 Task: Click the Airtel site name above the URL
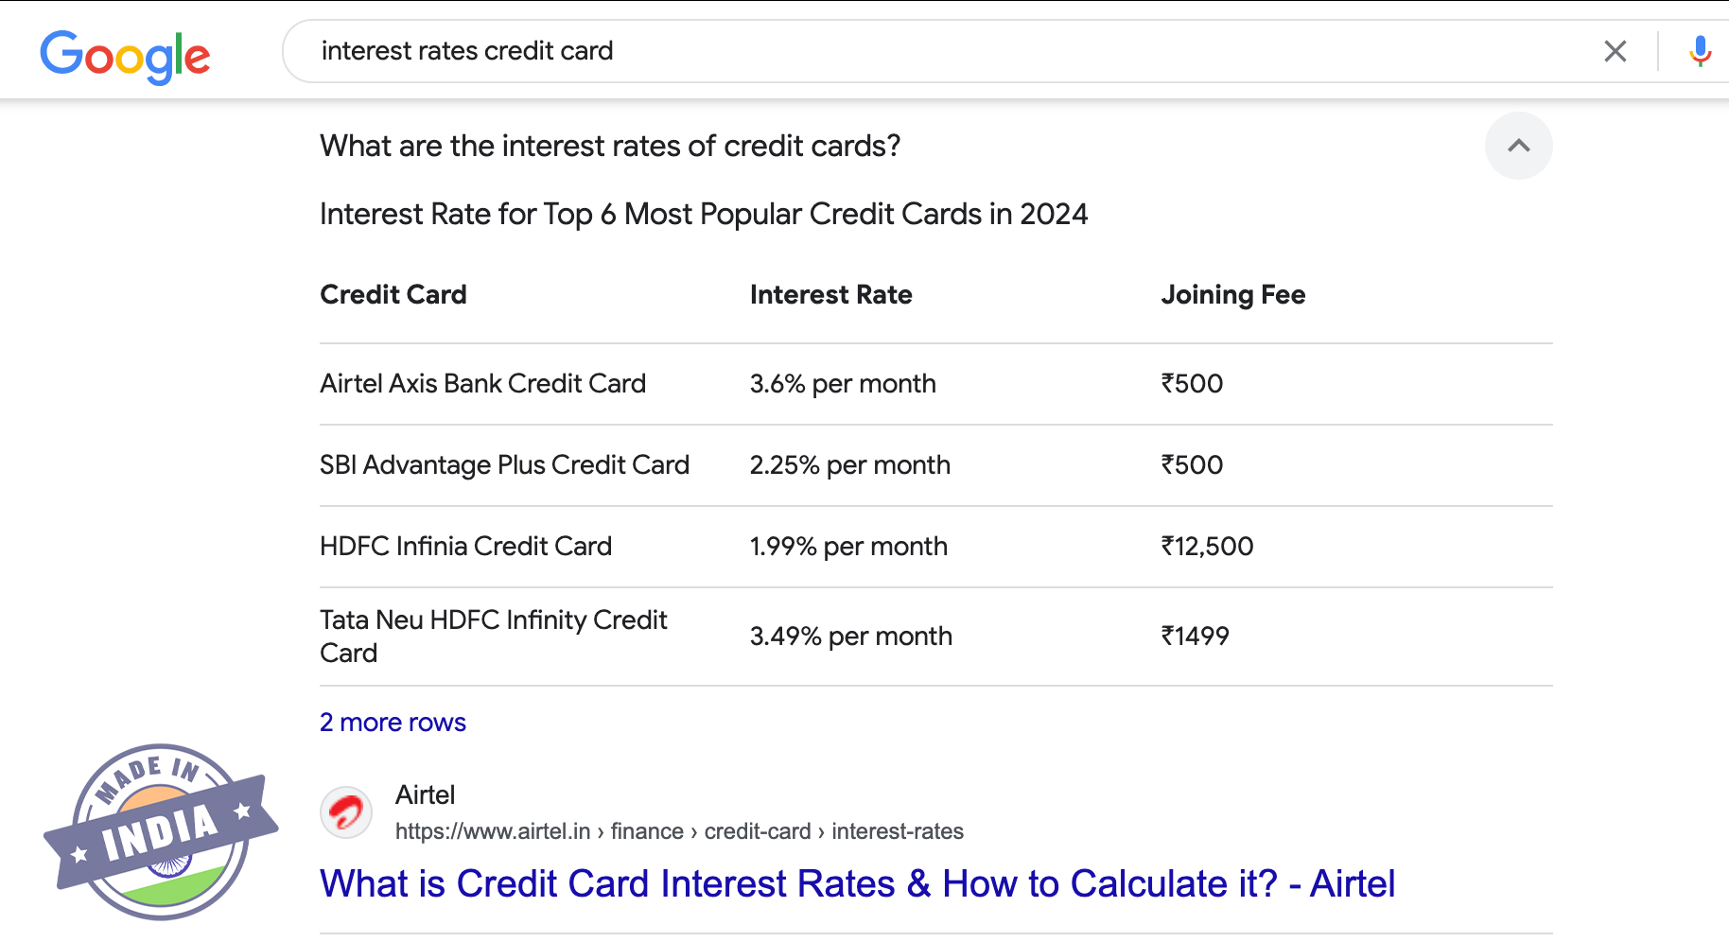pyautogui.click(x=425, y=795)
